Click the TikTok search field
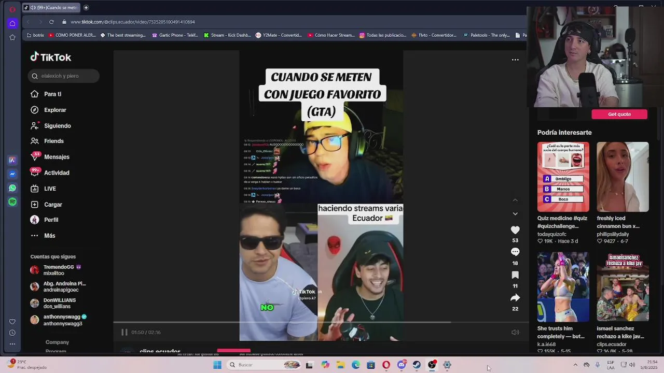 64,76
